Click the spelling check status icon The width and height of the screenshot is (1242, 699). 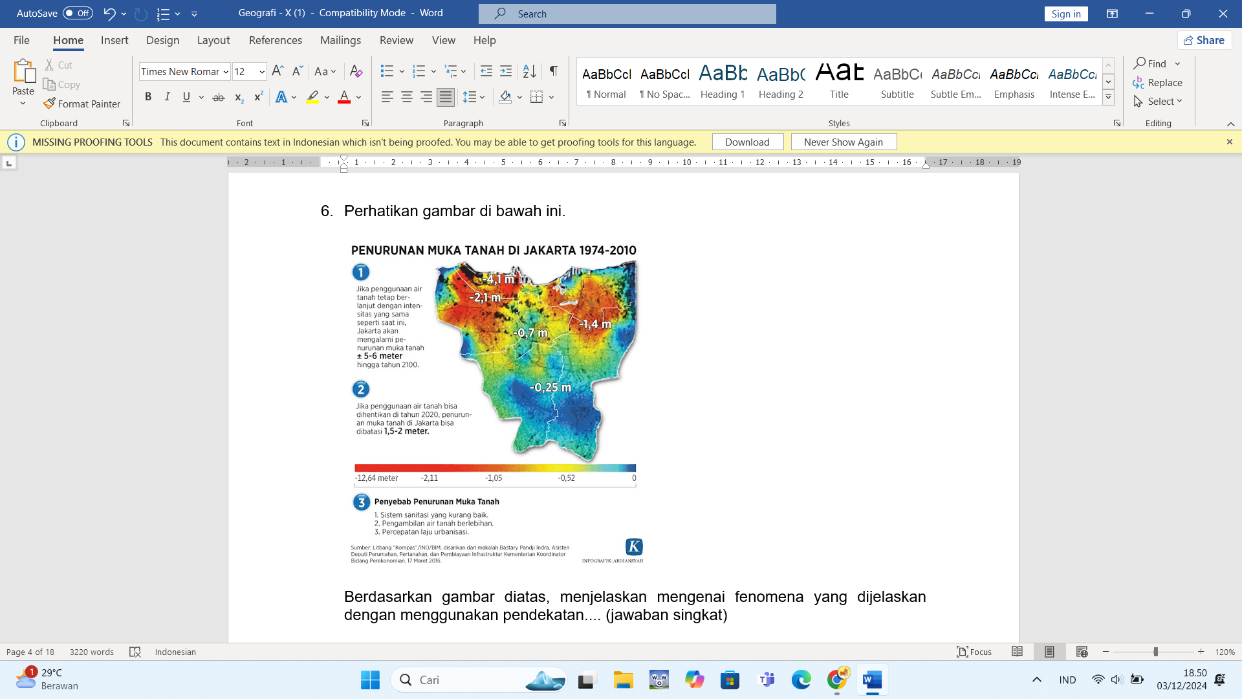point(135,652)
